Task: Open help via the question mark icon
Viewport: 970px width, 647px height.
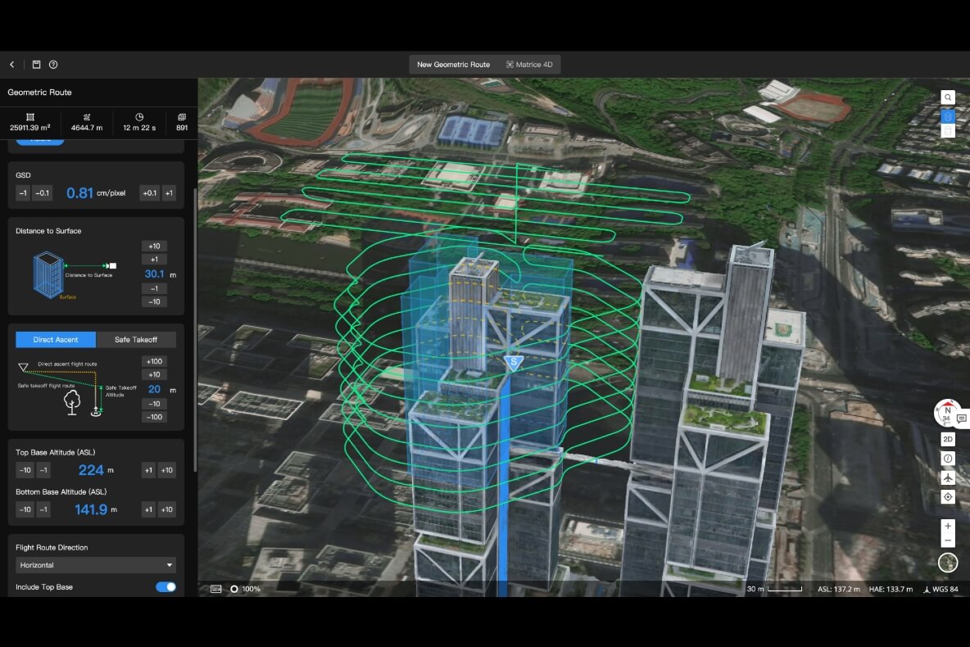Action: (x=53, y=65)
